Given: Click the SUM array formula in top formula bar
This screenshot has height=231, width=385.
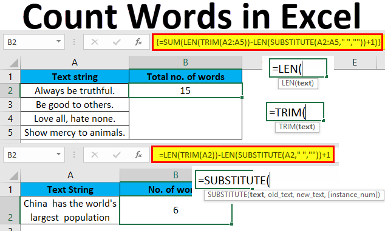Looking at the screenshot, I should click(x=268, y=42).
